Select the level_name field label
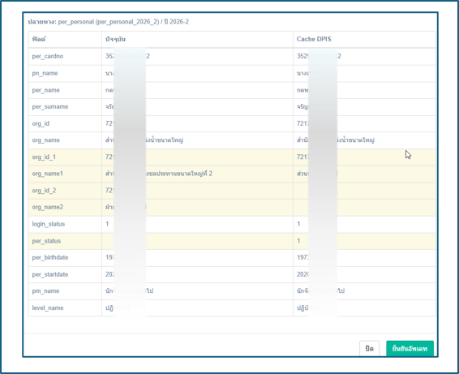The width and height of the screenshot is (459, 374). point(48,307)
